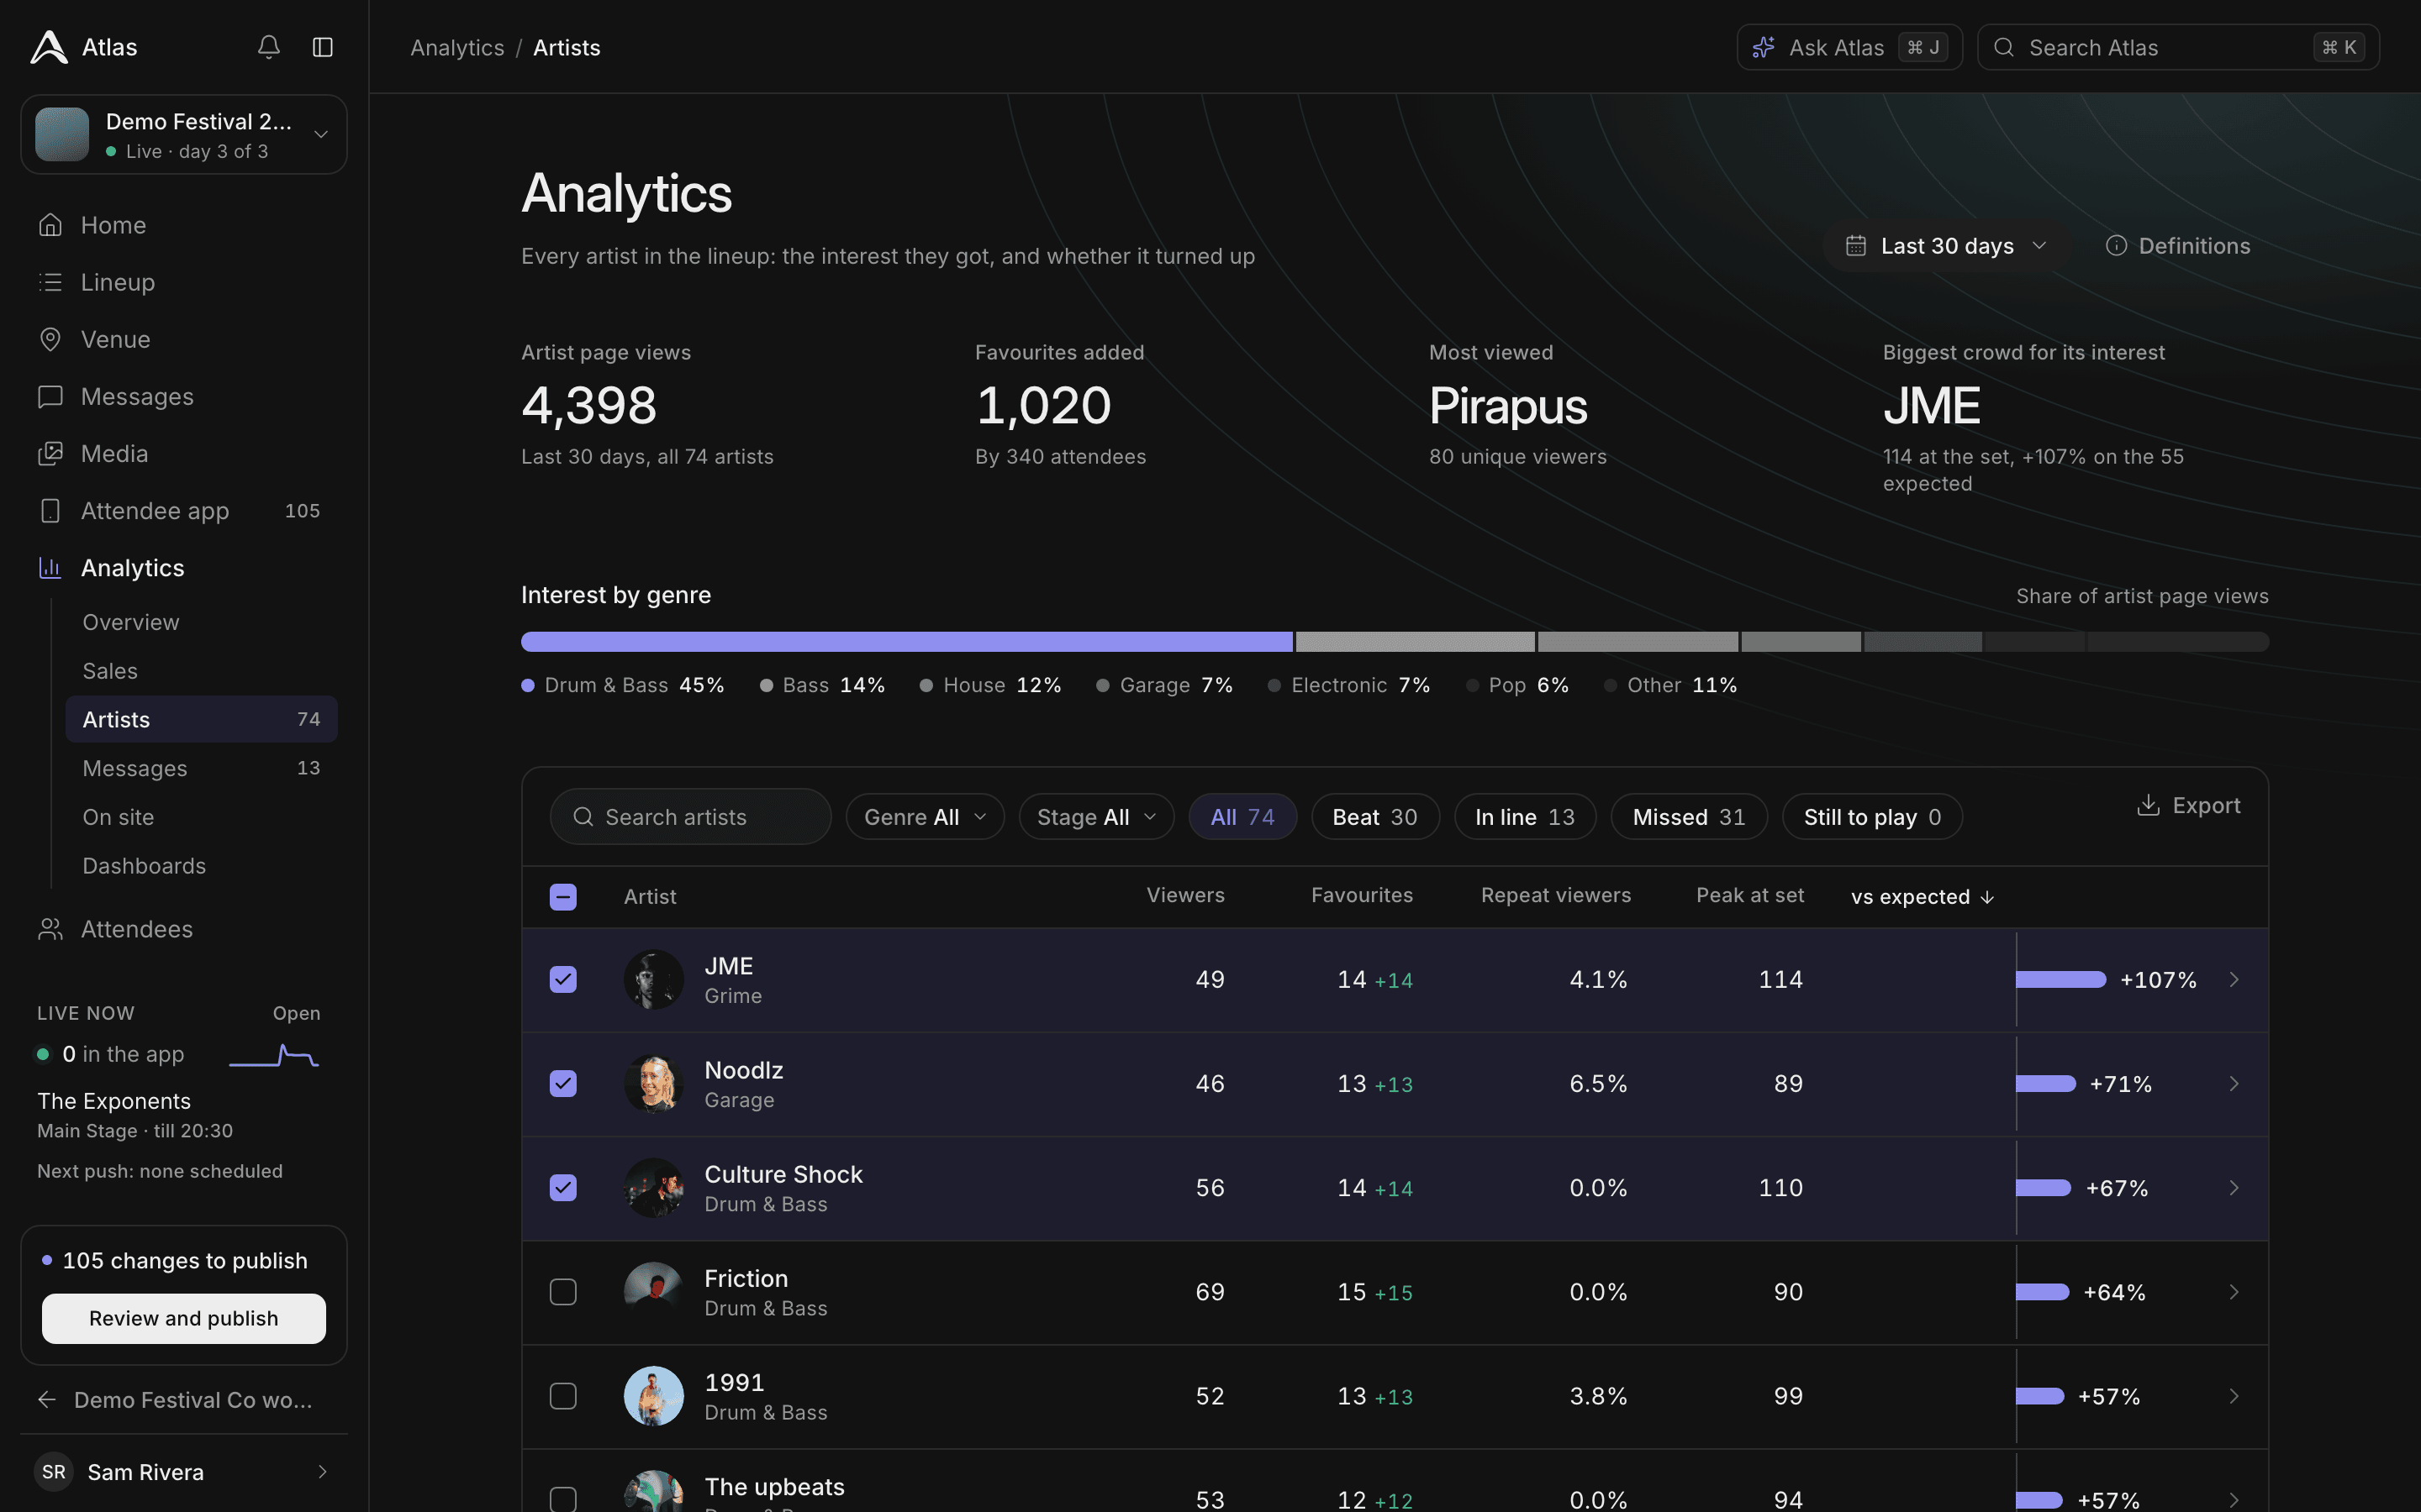Click JME's +107% progress bar

click(x=2061, y=979)
